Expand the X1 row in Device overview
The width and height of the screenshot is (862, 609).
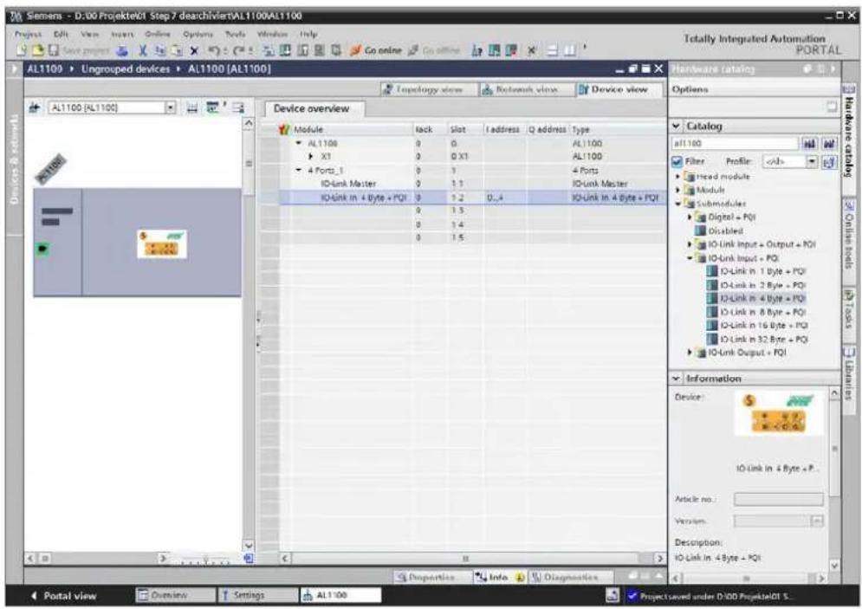click(x=311, y=157)
